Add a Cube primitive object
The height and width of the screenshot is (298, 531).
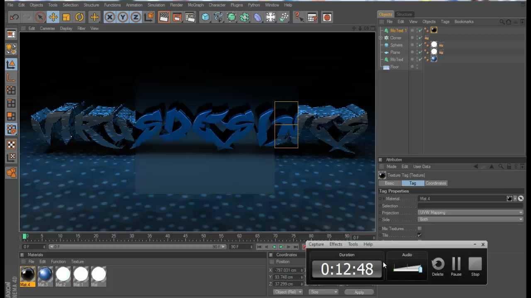tap(205, 17)
